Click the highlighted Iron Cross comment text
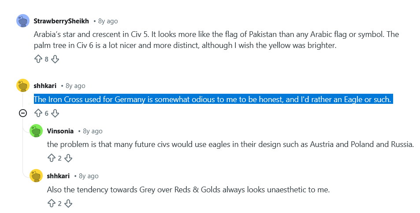This screenshot has width=420, height=213. click(212, 99)
